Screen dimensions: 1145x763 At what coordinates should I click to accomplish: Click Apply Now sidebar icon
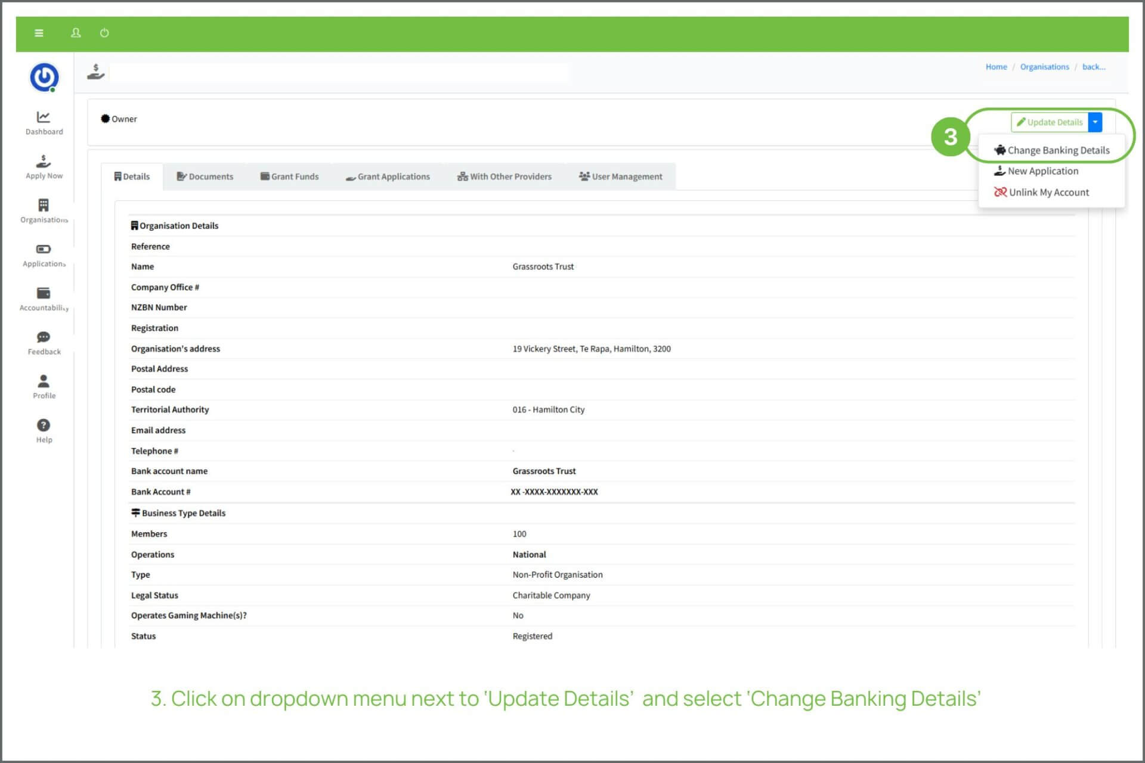pos(44,167)
